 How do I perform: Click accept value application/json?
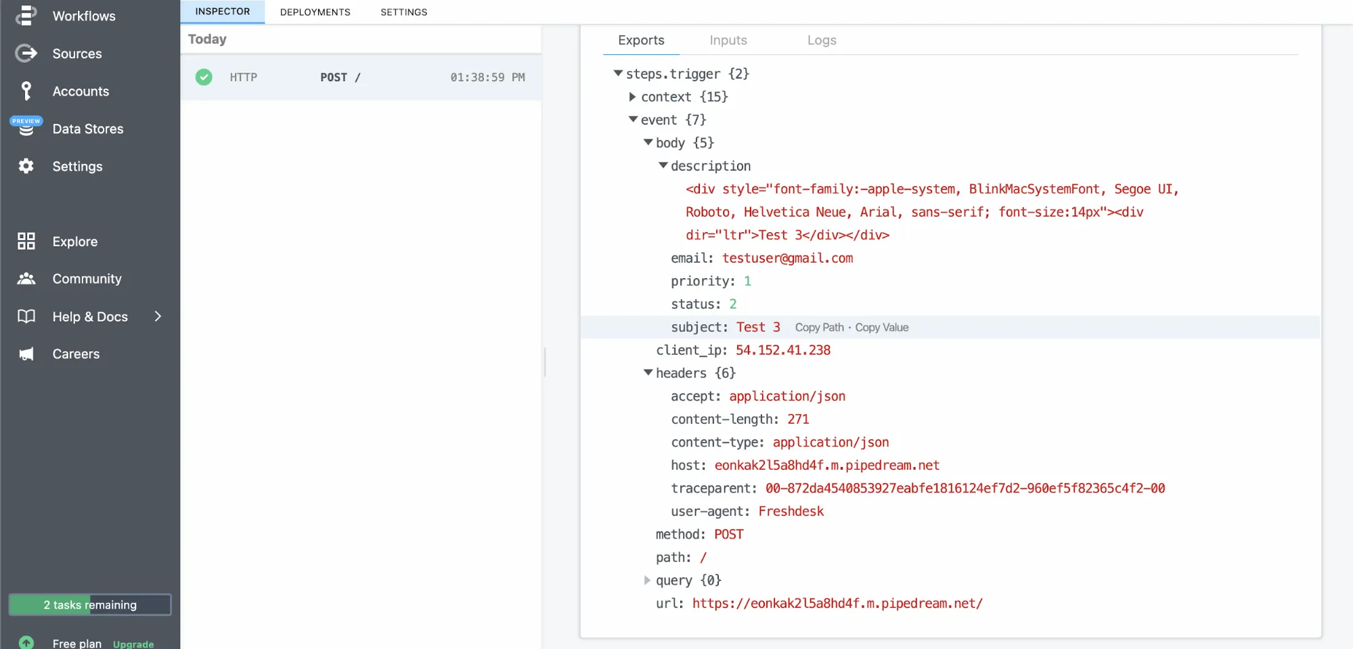(x=787, y=396)
